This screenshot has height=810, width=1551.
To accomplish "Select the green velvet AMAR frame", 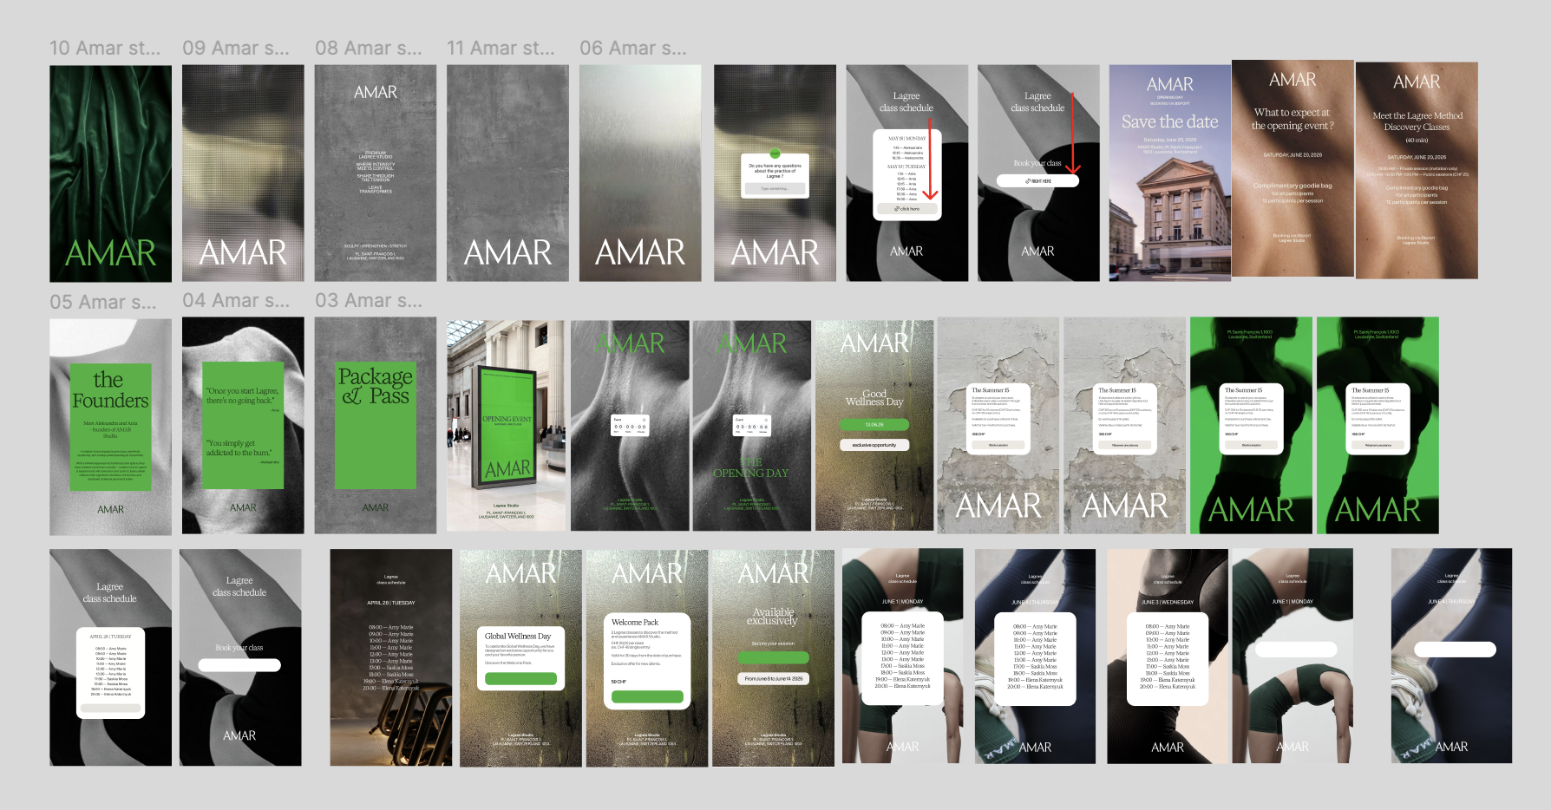I will pos(110,173).
